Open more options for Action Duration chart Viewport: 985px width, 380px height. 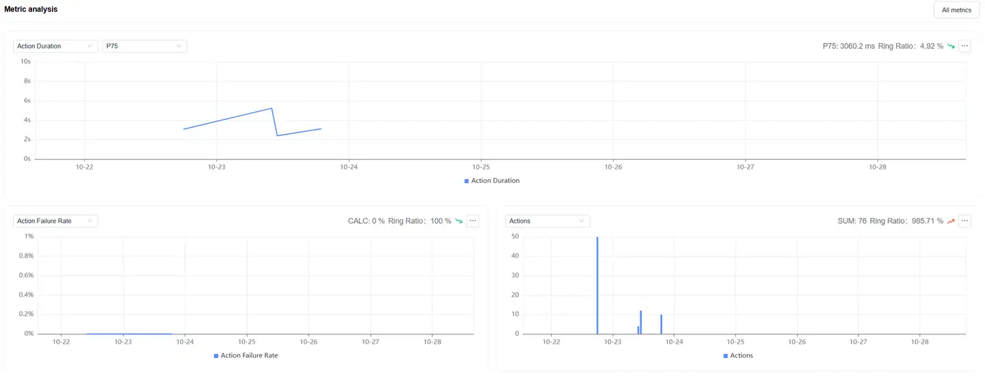tap(964, 46)
